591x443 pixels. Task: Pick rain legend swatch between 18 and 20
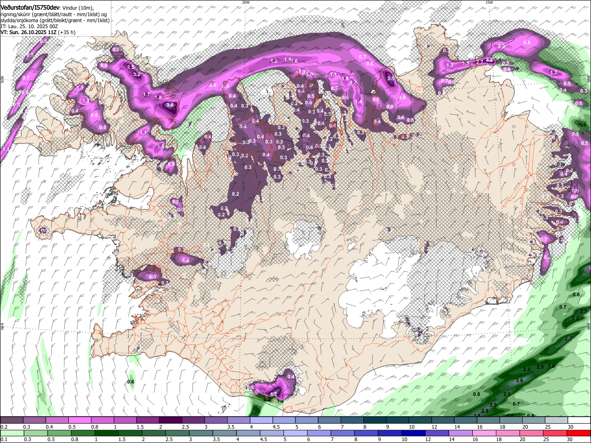(x=508, y=433)
